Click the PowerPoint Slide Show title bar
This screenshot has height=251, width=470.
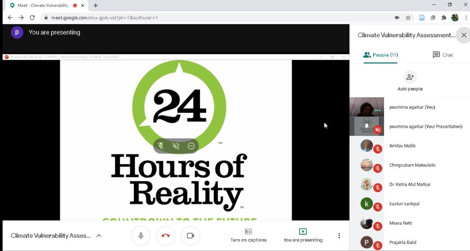[176, 57]
